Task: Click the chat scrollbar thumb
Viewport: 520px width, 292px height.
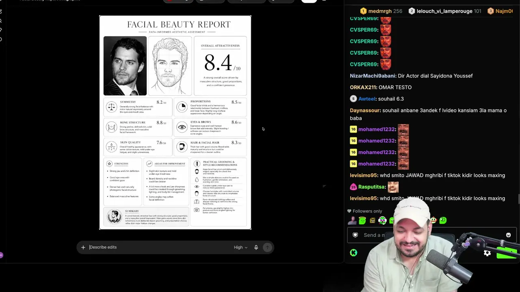Action: click(518, 200)
